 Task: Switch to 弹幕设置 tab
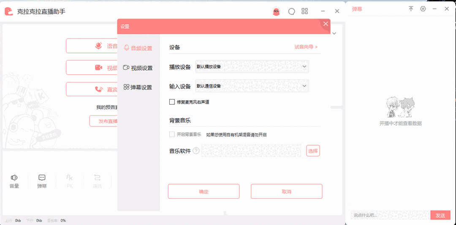(x=138, y=87)
